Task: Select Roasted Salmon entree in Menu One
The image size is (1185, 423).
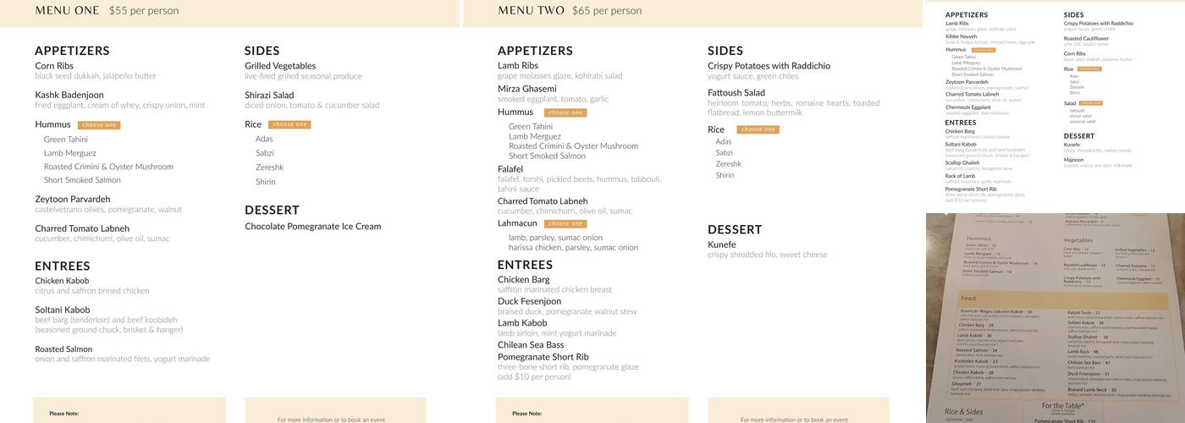Action: (x=63, y=349)
